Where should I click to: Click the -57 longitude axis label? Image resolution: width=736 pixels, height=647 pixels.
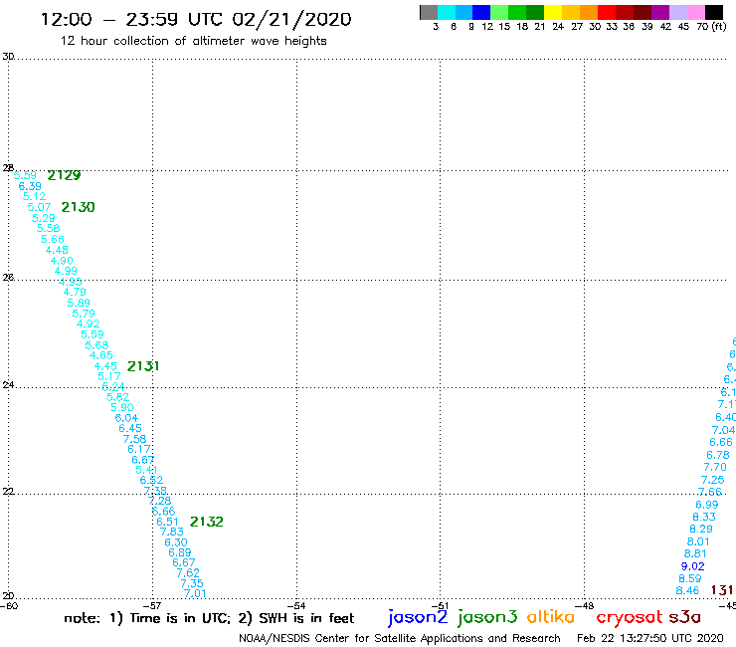pos(152,605)
